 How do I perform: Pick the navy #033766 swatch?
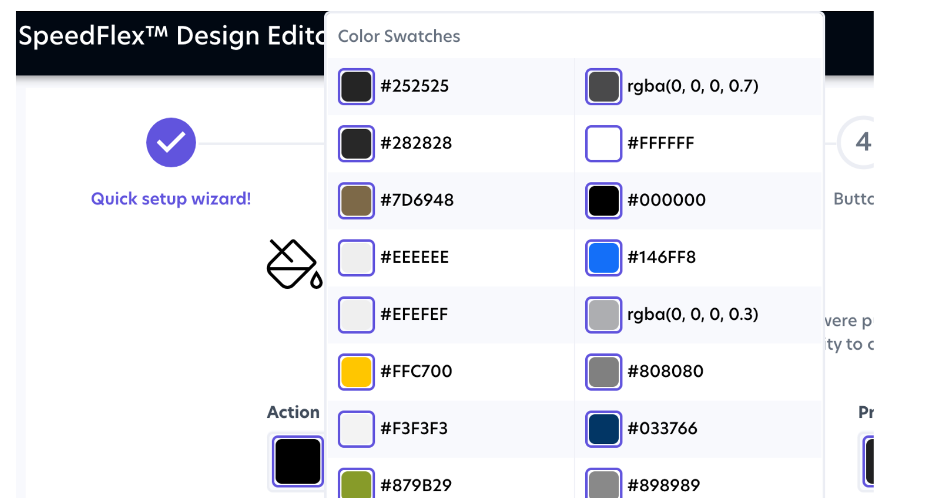point(604,429)
